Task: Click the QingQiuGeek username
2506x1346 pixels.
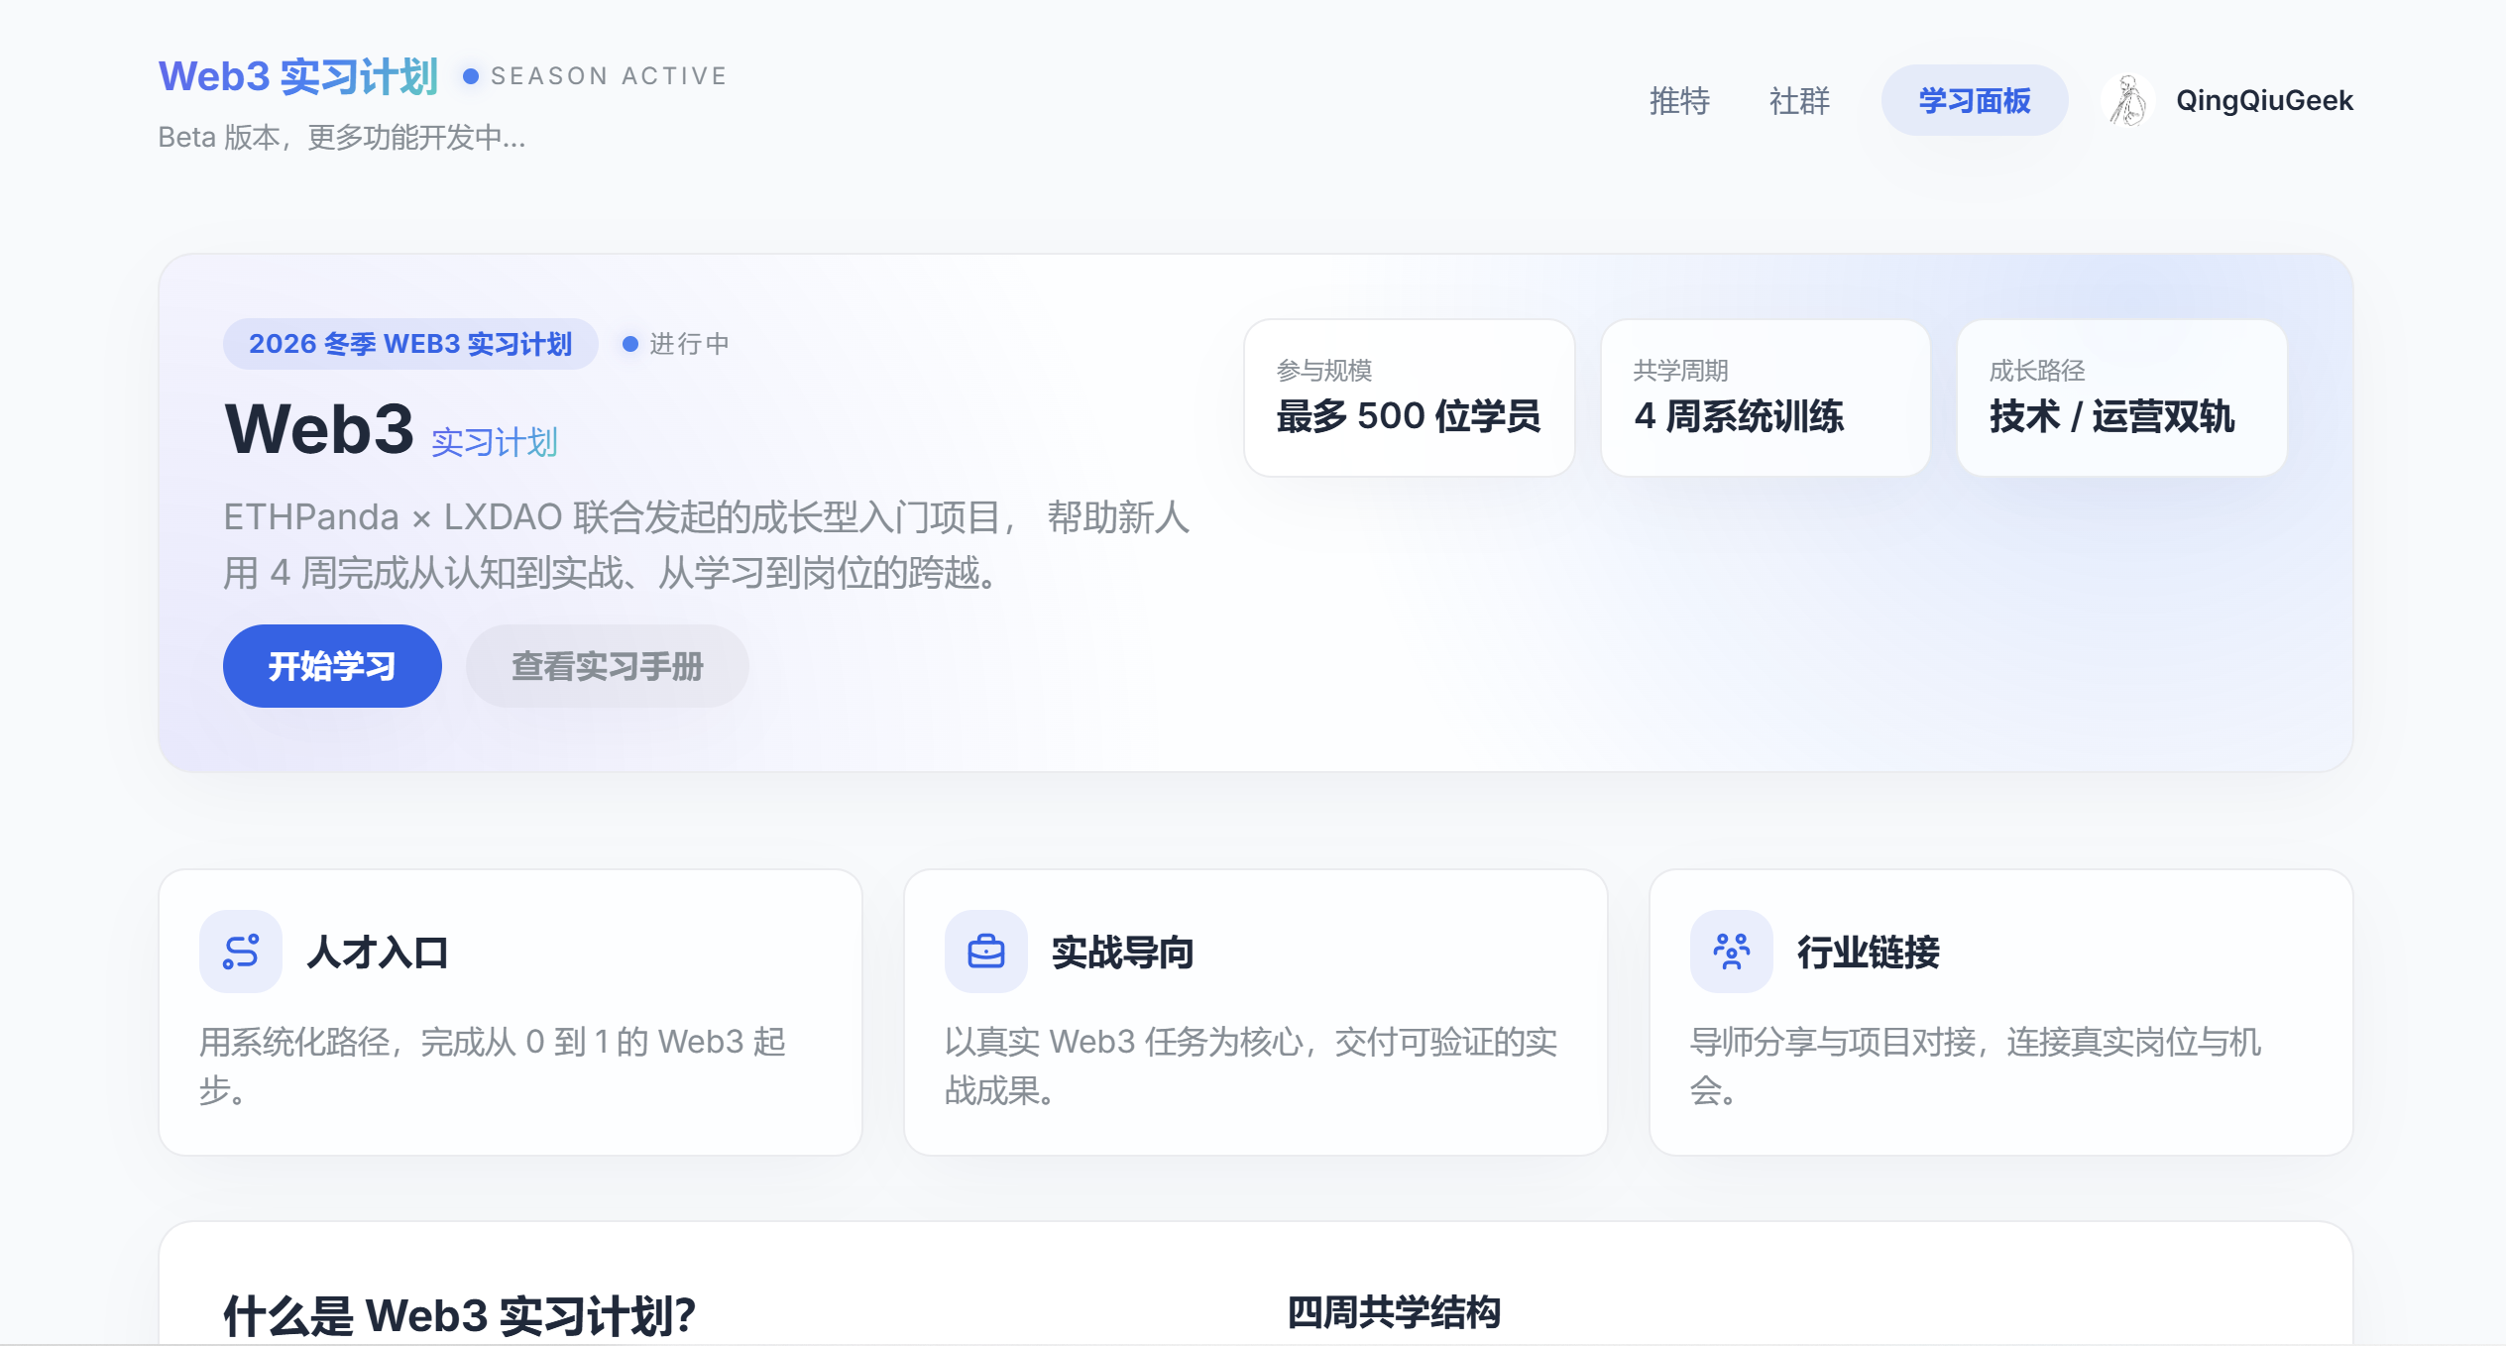Action: point(2263,101)
